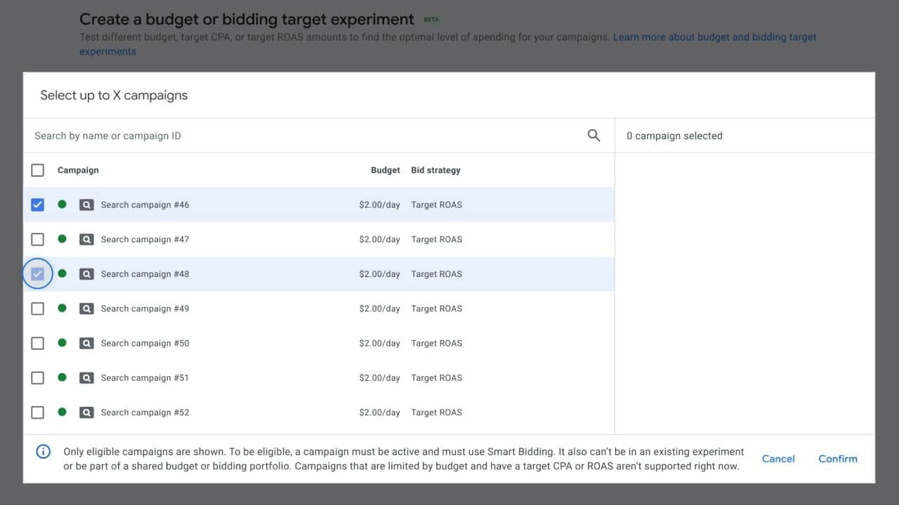Image resolution: width=899 pixels, height=505 pixels.
Task: Click the Bid strategy column header
Action: [x=436, y=170]
